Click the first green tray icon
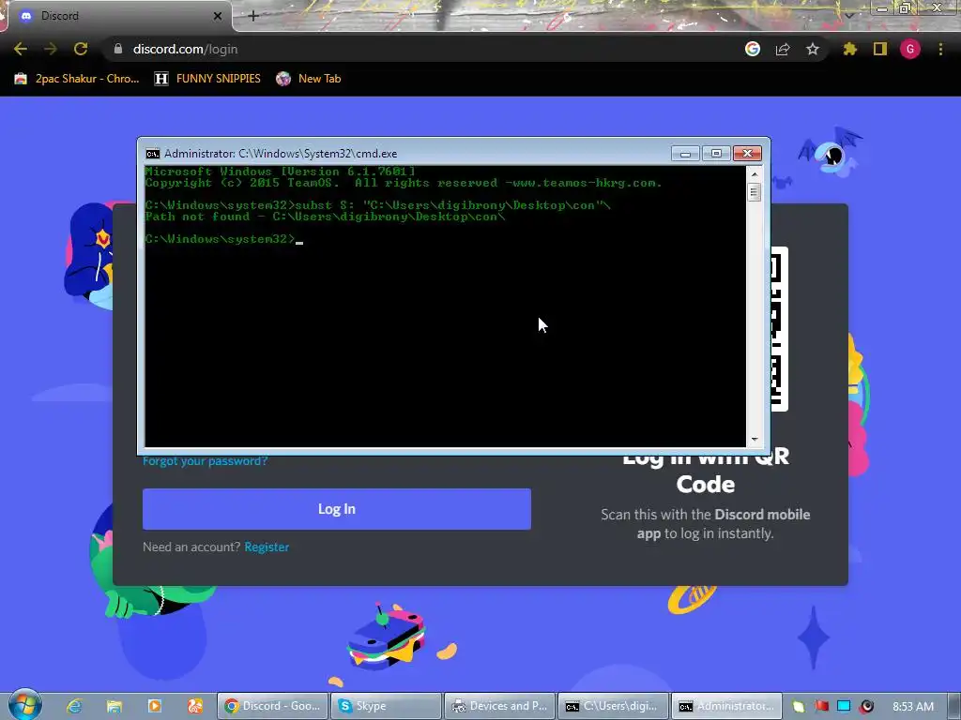This screenshot has height=720, width=961. point(799,706)
